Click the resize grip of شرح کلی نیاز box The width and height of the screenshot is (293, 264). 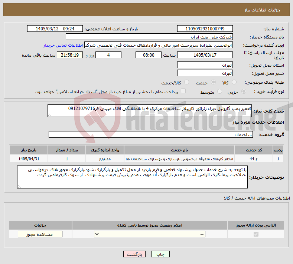pyautogui.click(x=49, y=115)
